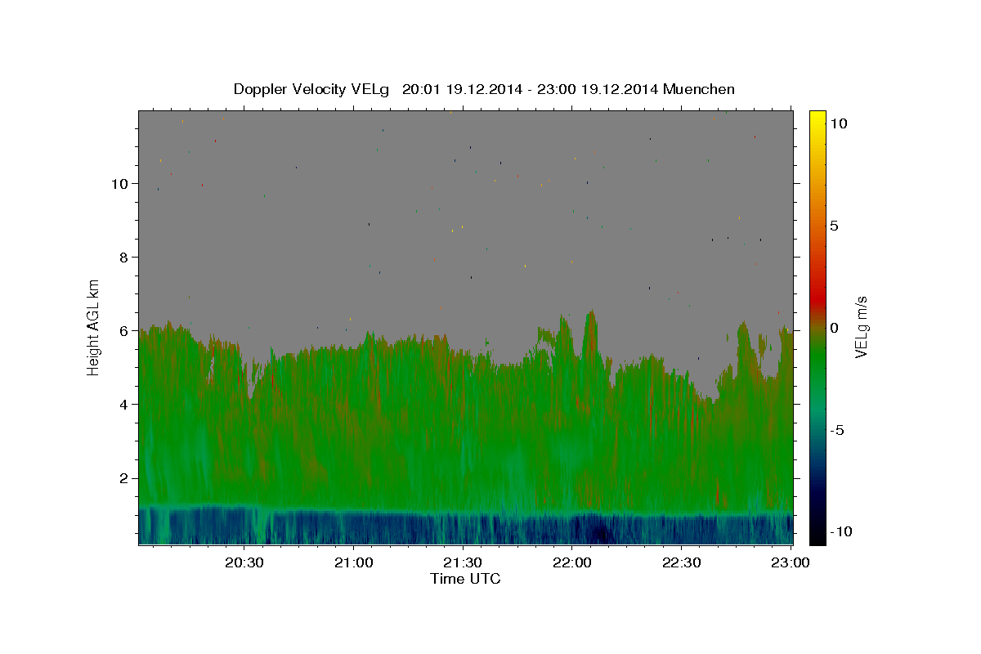Click the 'Time UTC' axis label

coord(465,579)
